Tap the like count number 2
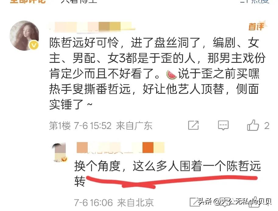The width and height of the screenshot is (278, 211). (267, 126)
